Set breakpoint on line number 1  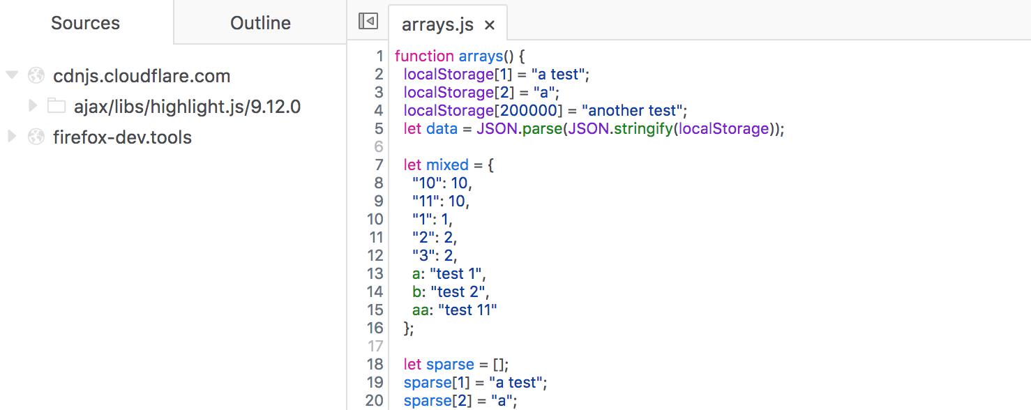379,56
